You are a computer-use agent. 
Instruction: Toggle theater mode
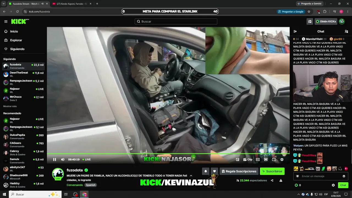point(266,159)
